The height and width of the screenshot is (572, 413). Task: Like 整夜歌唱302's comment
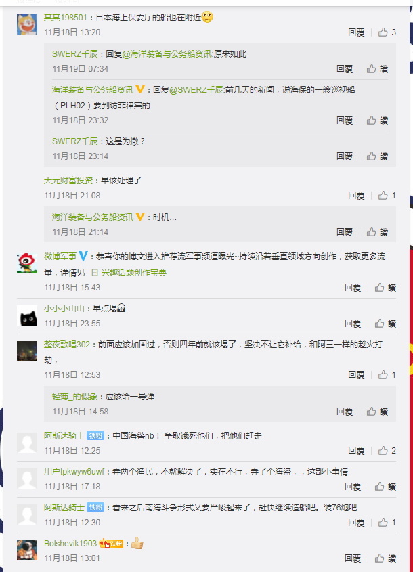click(387, 375)
